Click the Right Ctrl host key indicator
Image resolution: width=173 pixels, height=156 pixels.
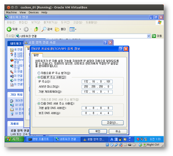(x=153, y=145)
